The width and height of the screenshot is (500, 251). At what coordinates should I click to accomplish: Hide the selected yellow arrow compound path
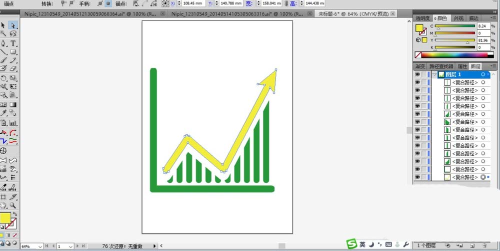click(x=417, y=177)
